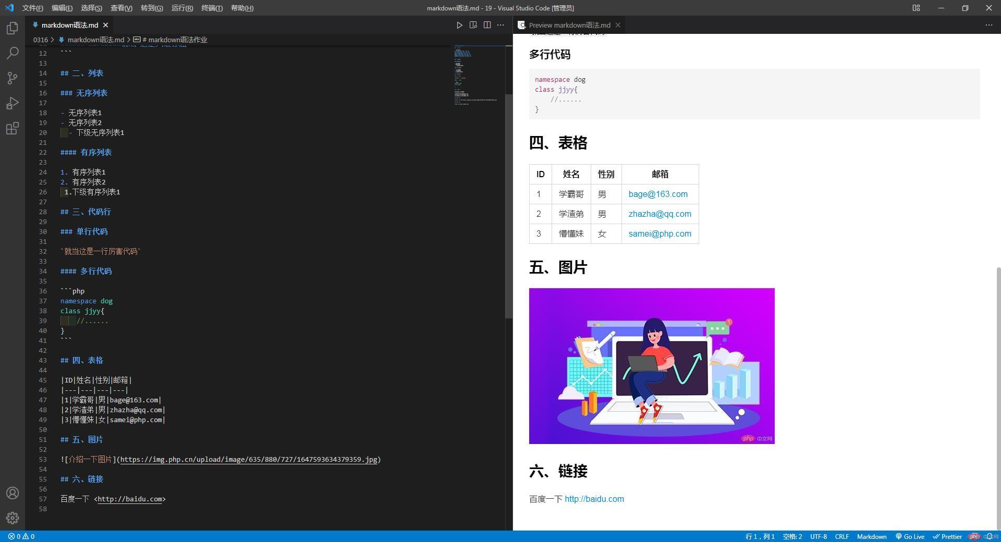Screen dimensions: 1001x542
Task: Open editor More Actions ellipsis
Action: click(500, 25)
